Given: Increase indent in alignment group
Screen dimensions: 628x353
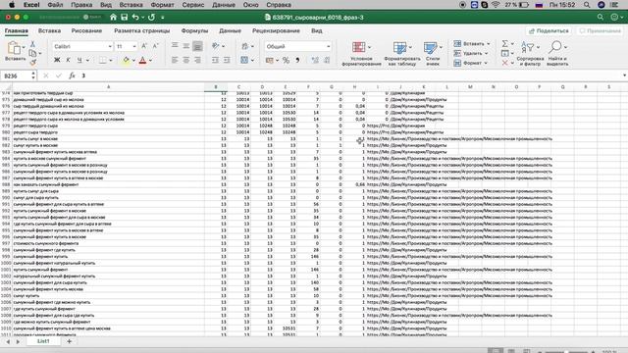Looking at the screenshot, I should pos(227,60).
